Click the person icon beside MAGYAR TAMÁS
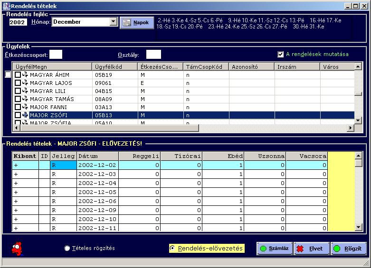The height and width of the screenshot is (268, 371). pyautogui.click(x=25, y=99)
